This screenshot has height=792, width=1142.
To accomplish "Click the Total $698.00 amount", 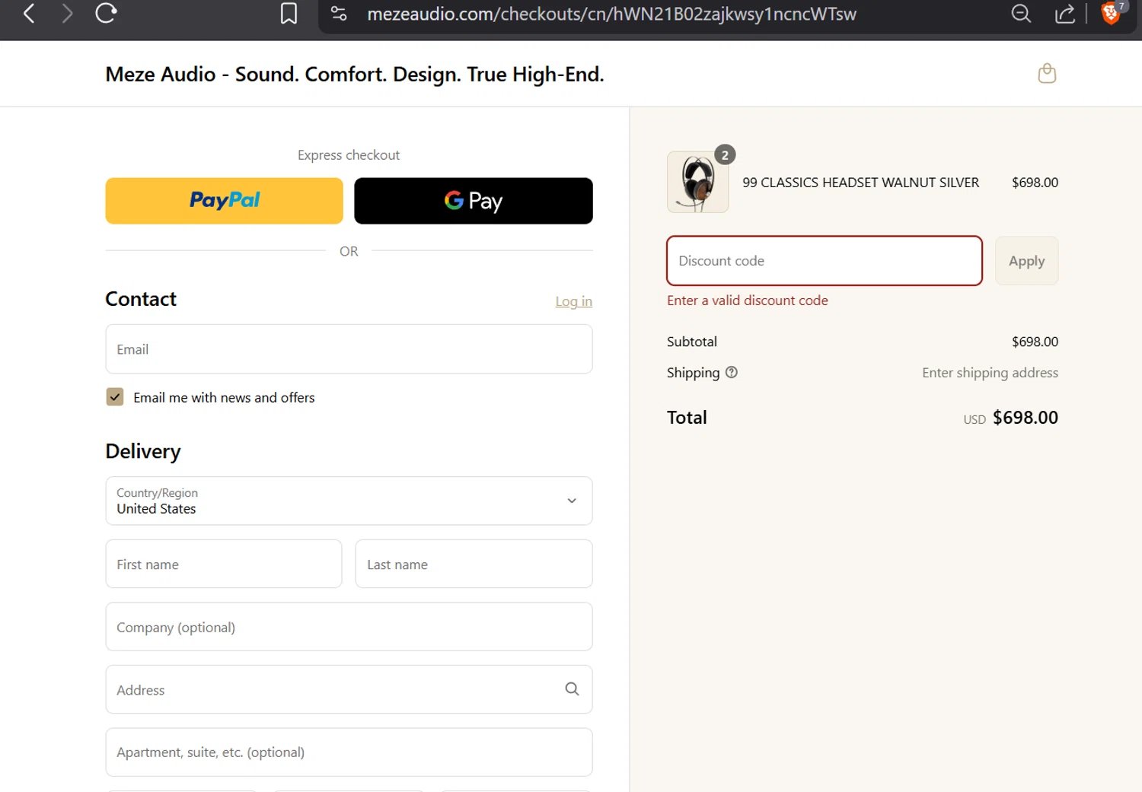I will (1025, 418).
